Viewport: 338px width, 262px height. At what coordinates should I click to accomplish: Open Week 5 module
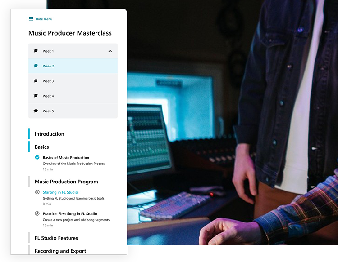pos(73,111)
